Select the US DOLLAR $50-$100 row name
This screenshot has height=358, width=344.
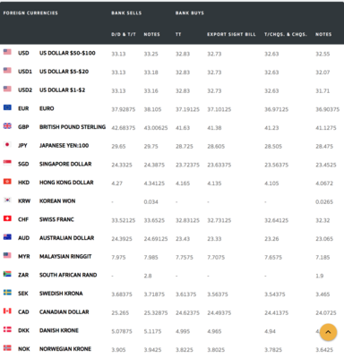pos(67,53)
